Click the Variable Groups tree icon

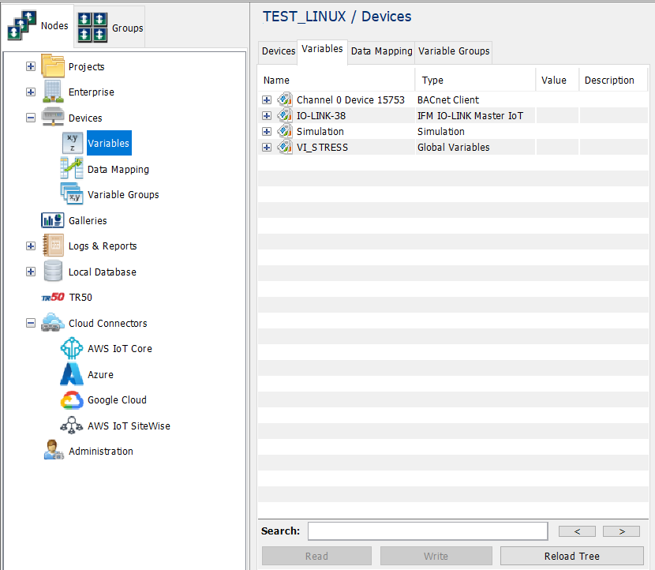click(x=72, y=194)
